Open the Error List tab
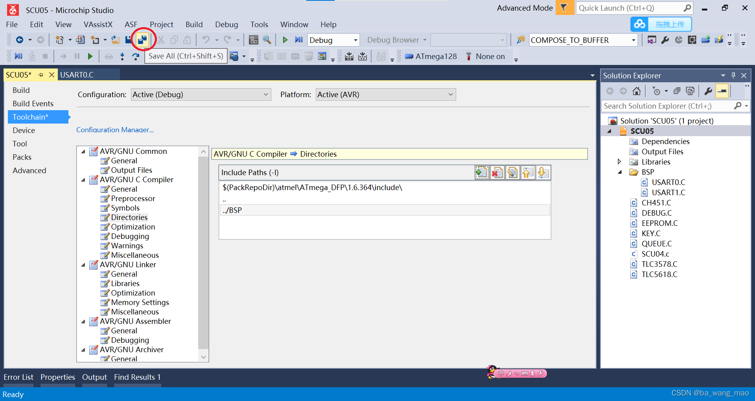 tap(18, 377)
